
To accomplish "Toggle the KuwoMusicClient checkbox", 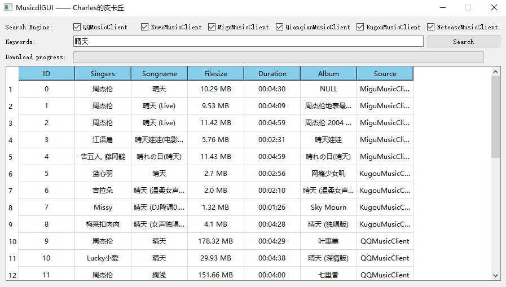I will click(144, 27).
